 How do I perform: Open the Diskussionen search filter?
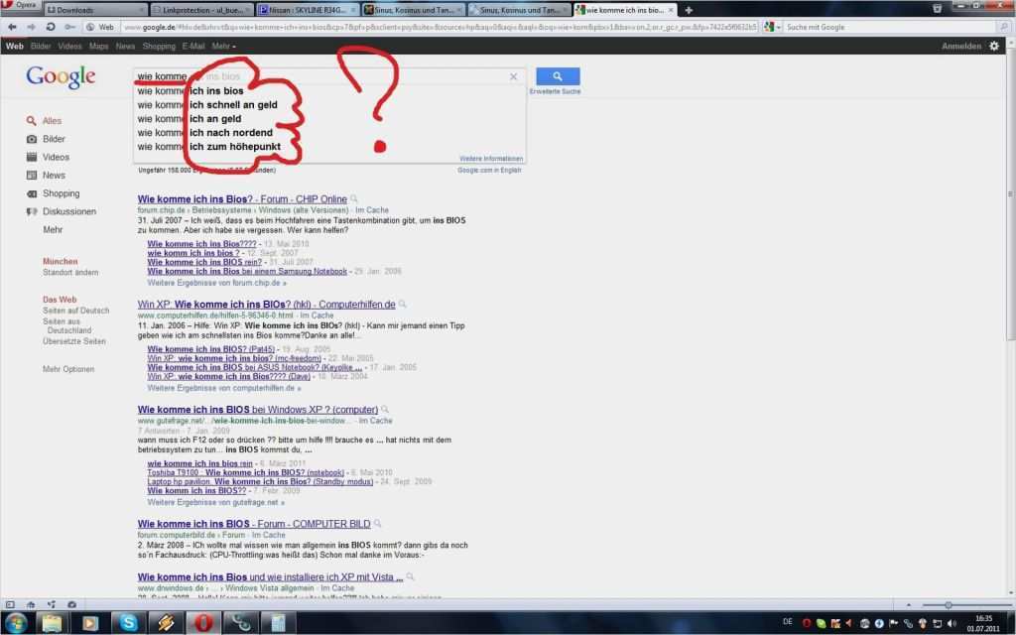click(69, 210)
